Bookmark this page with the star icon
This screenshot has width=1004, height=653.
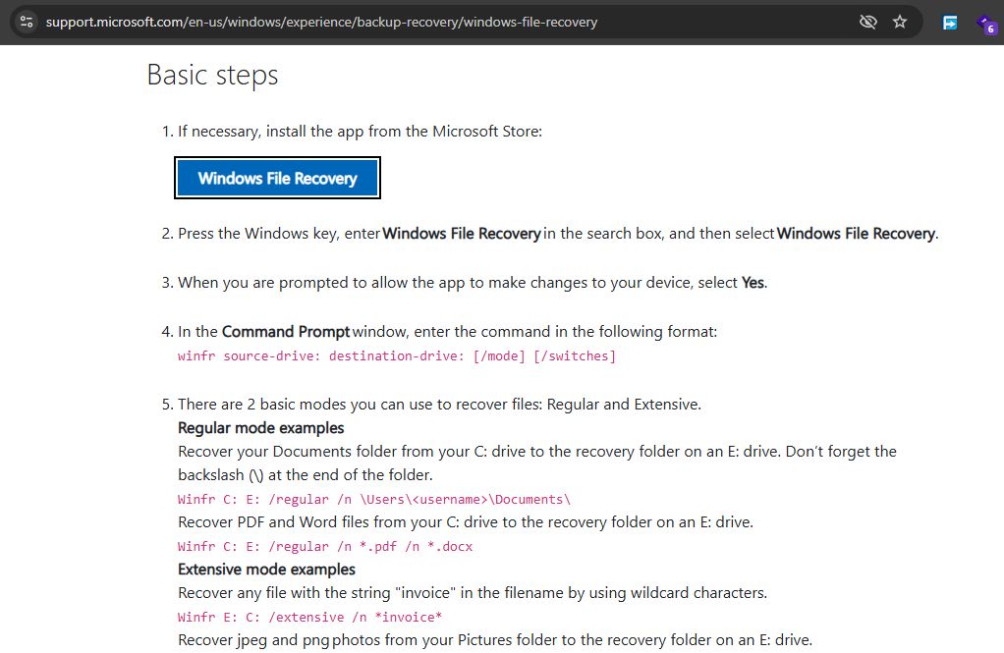click(x=900, y=22)
